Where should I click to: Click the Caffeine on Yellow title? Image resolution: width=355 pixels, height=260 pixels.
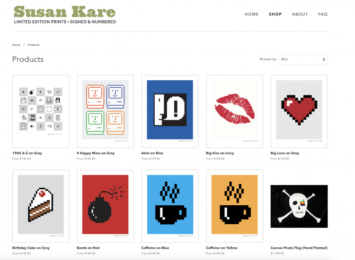(222, 248)
